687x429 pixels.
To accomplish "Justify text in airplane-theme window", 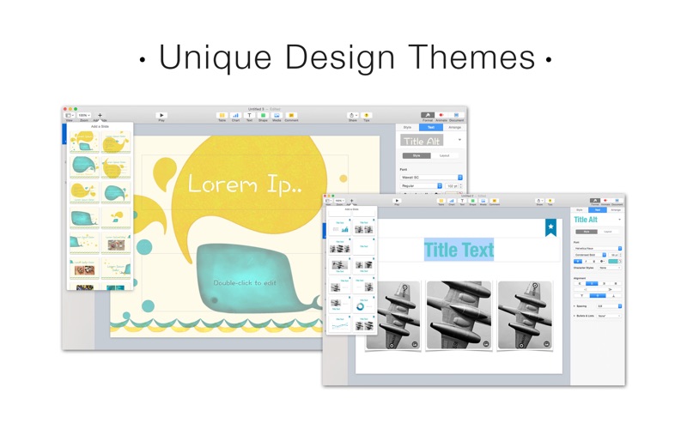I will (616, 284).
